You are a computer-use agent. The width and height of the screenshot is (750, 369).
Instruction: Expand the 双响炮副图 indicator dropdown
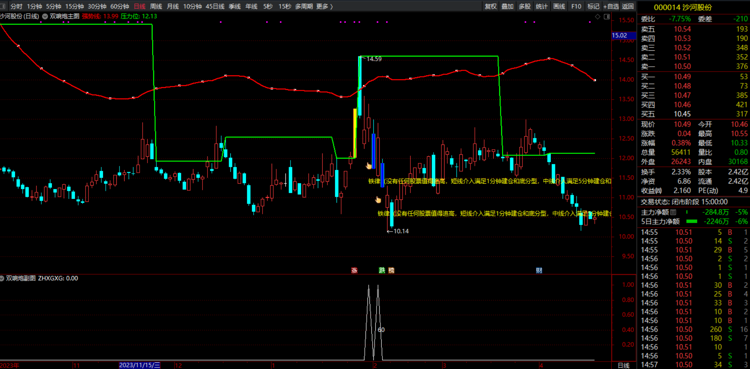(2, 278)
